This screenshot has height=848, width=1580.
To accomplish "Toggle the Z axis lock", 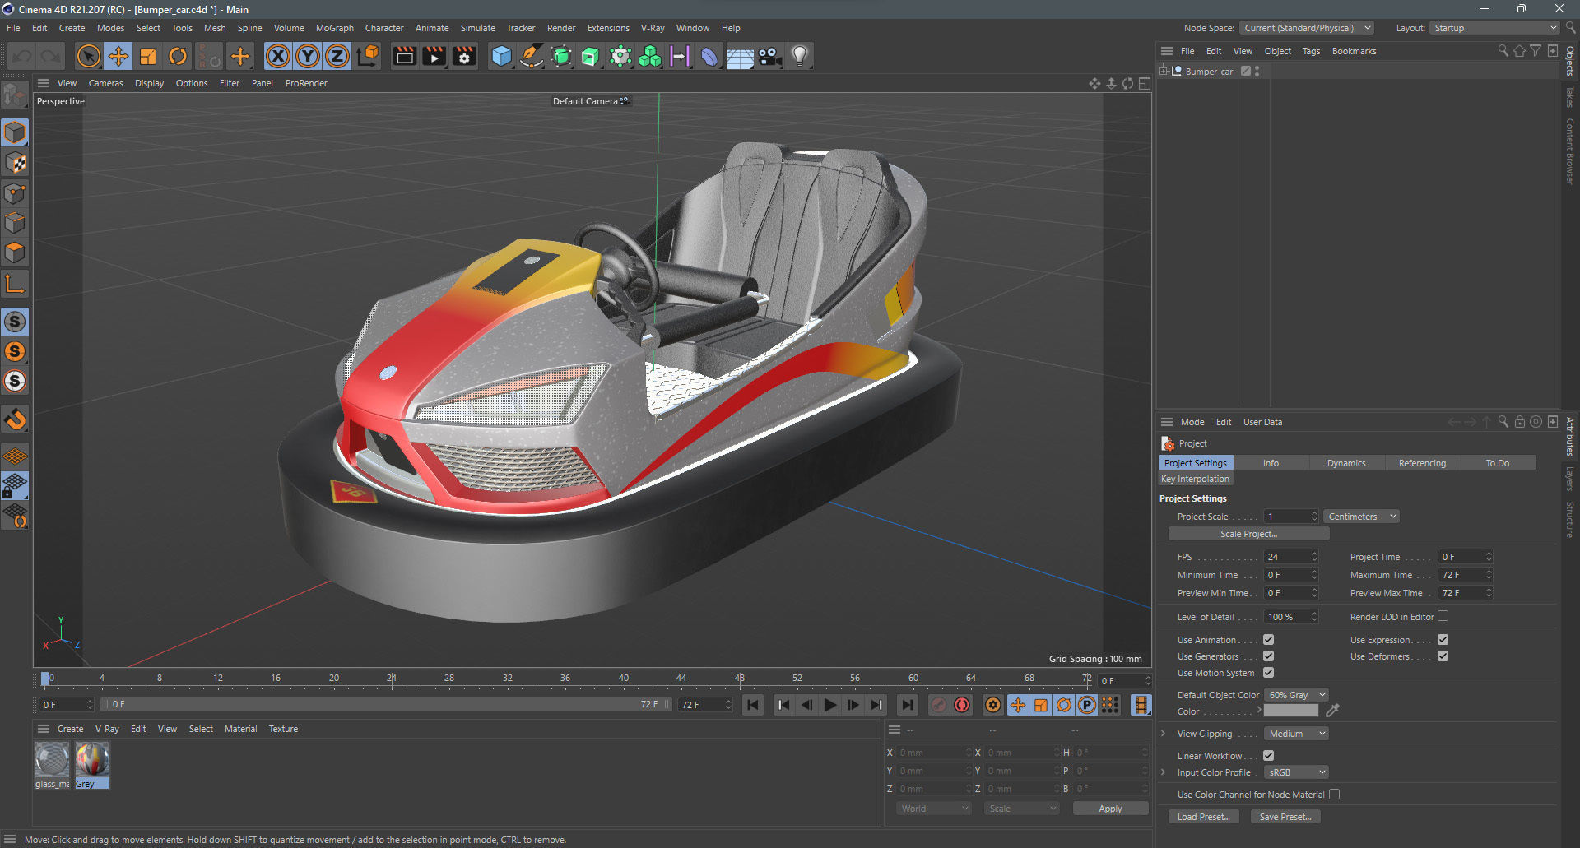I will [x=337, y=56].
